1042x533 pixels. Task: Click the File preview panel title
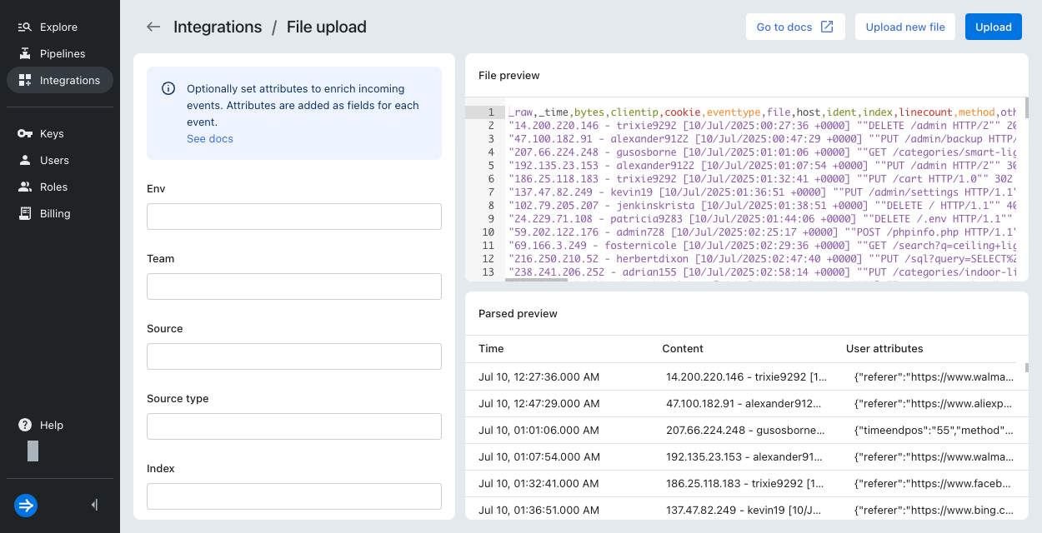coord(508,75)
